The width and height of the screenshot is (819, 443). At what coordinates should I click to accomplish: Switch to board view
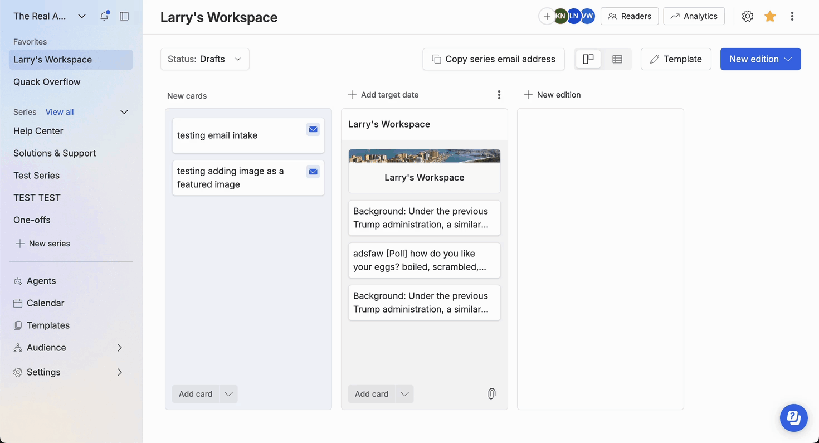click(588, 59)
